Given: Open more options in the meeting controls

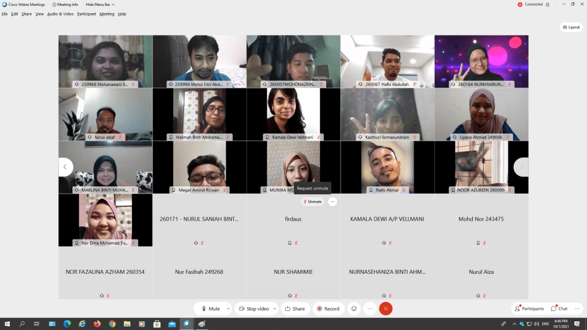Looking at the screenshot, I should click(370, 309).
